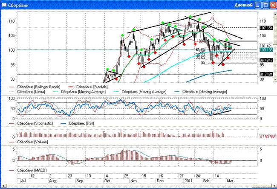Click the 2011 year label on time axis
The image size is (277, 189).
(188, 181)
